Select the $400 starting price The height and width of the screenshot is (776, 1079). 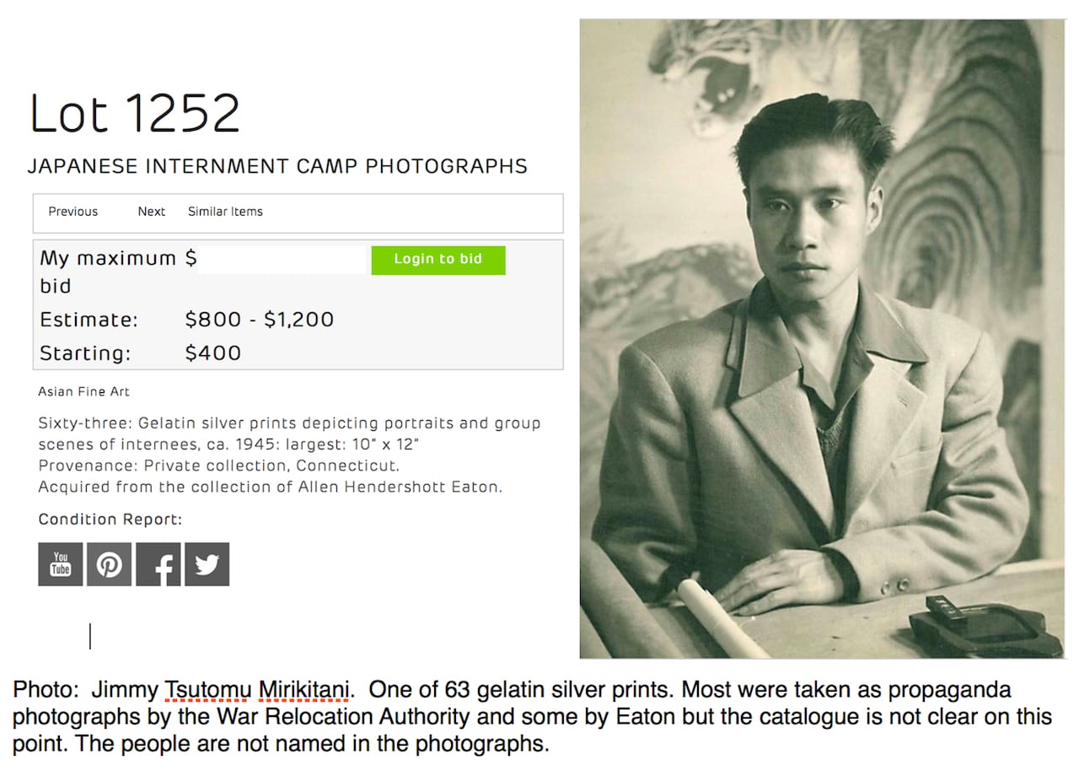[x=214, y=353]
